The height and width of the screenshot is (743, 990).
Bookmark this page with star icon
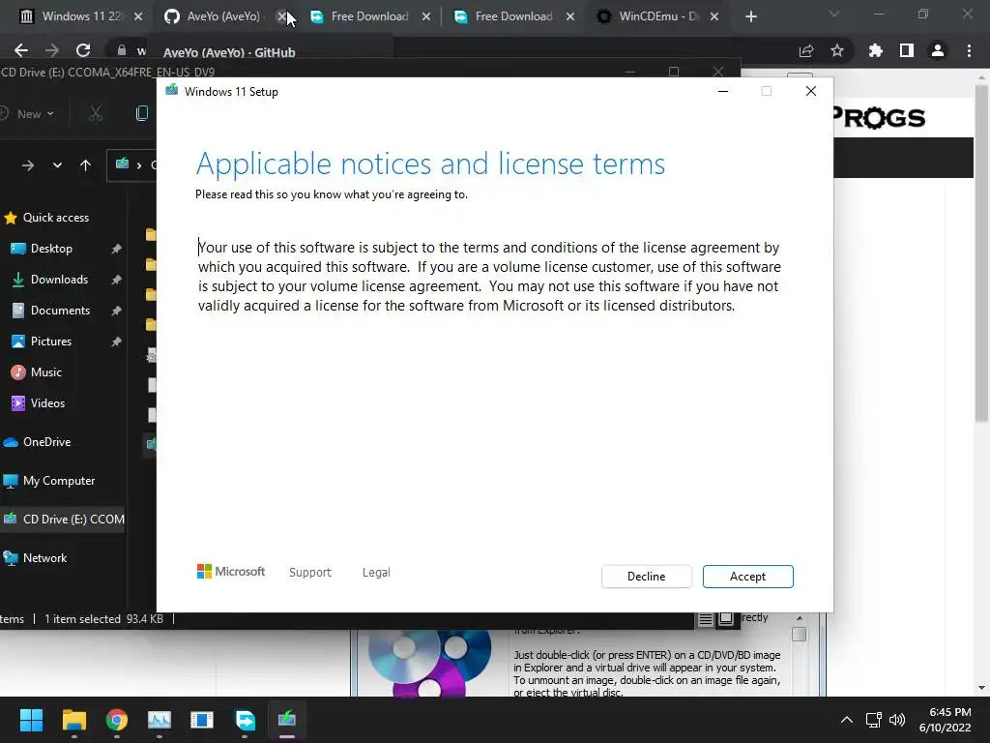point(837,50)
